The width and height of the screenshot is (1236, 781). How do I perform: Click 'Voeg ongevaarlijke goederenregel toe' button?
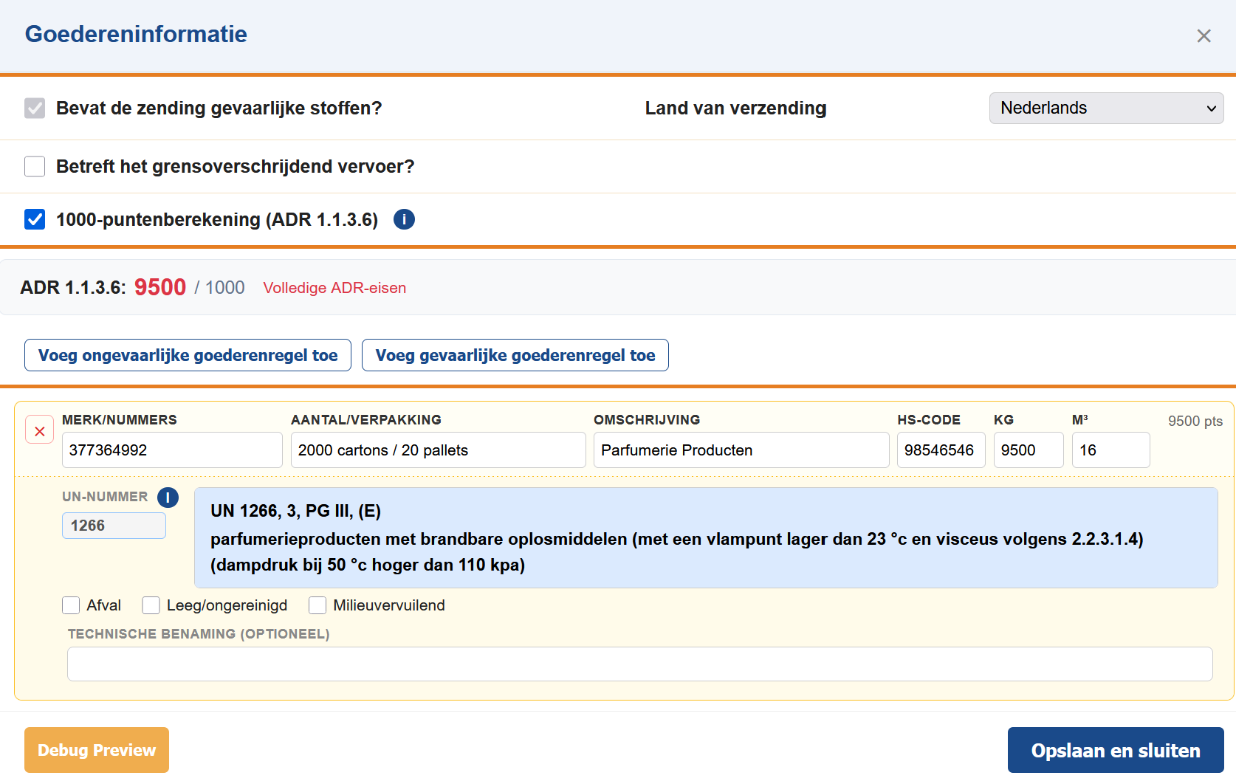(188, 355)
